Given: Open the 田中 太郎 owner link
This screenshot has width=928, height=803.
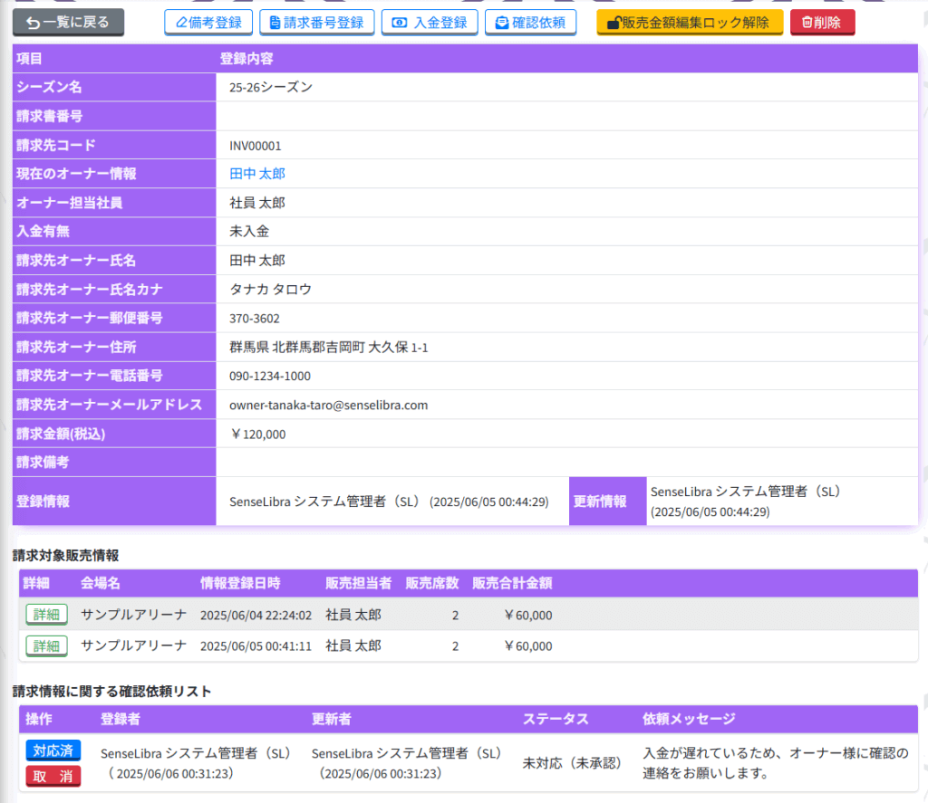Looking at the screenshot, I should [257, 174].
